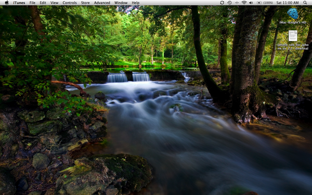Viewport: 312px width, 195px height.
Task: Open the Edit menu
Action: point(43,3)
